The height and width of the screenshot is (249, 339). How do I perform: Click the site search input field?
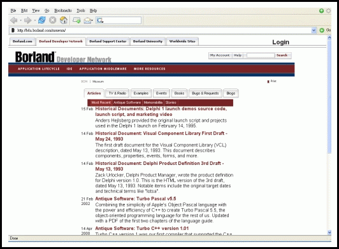point(261,55)
